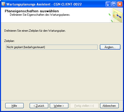The image size is (124, 112).
Task: Cancel the wizard with Abbrechen
Action: coord(109,106)
